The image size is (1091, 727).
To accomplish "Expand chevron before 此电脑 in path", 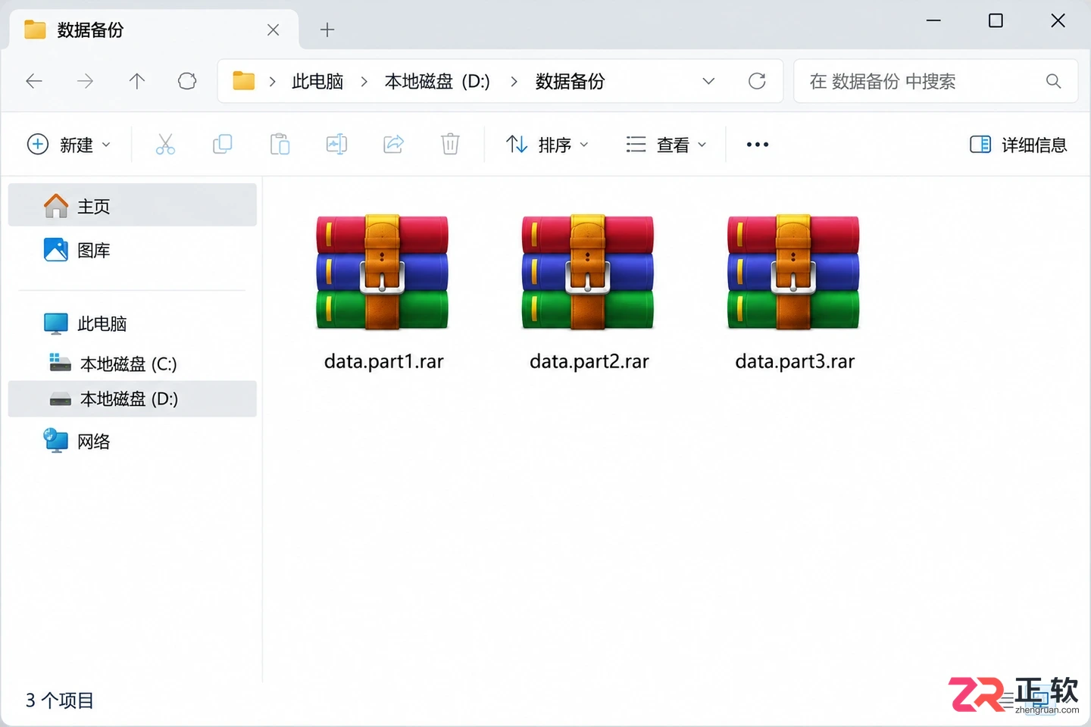I will point(273,81).
